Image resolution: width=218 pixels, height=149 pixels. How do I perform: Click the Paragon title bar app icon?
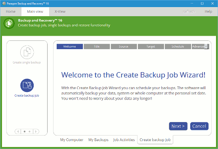(x=4, y=4)
